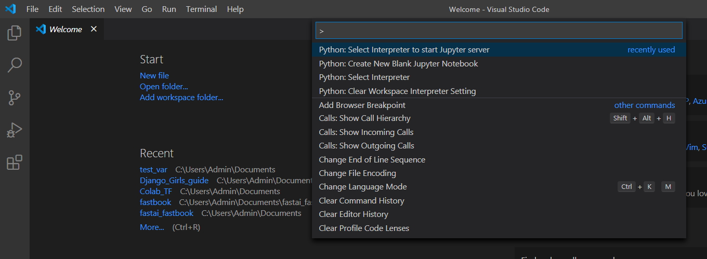Choose Python: Create New Blank Jupyter Notebook
Viewport: 707px width, 259px height.
click(x=398, y=64)
